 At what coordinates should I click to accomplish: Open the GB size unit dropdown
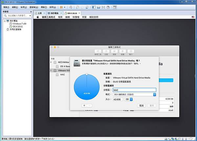point(128,99)
